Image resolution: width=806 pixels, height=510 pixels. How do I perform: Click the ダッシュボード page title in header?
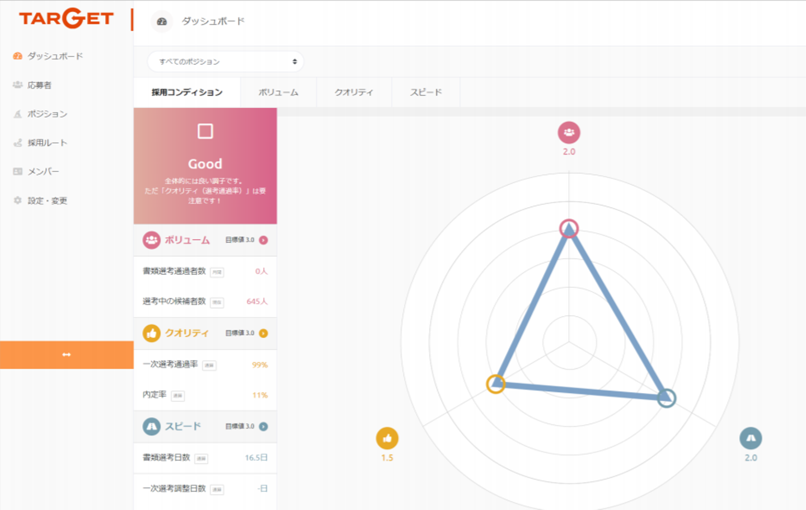[213, 21]
